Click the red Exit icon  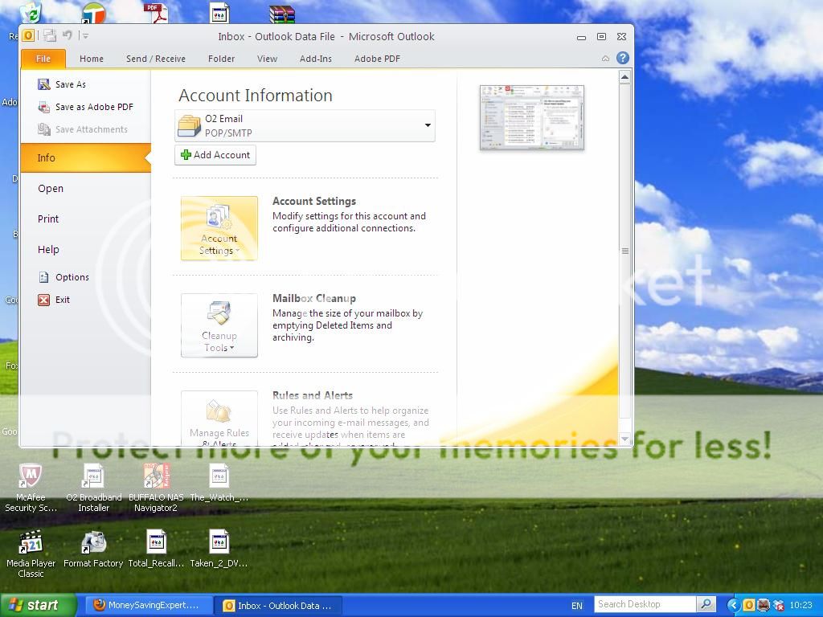coord(44,300)
